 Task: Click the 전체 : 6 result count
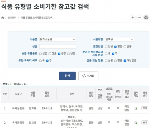(x=6, y=84)
